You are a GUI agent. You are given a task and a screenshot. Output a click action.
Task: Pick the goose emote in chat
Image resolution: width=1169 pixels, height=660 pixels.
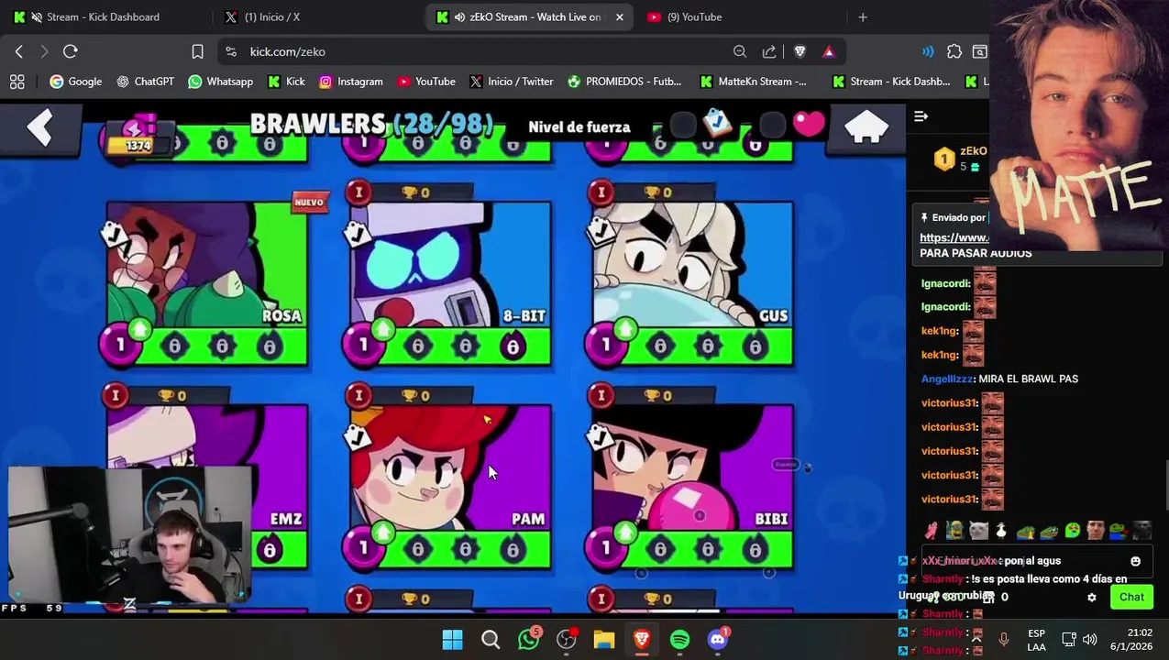point(1001,531)
